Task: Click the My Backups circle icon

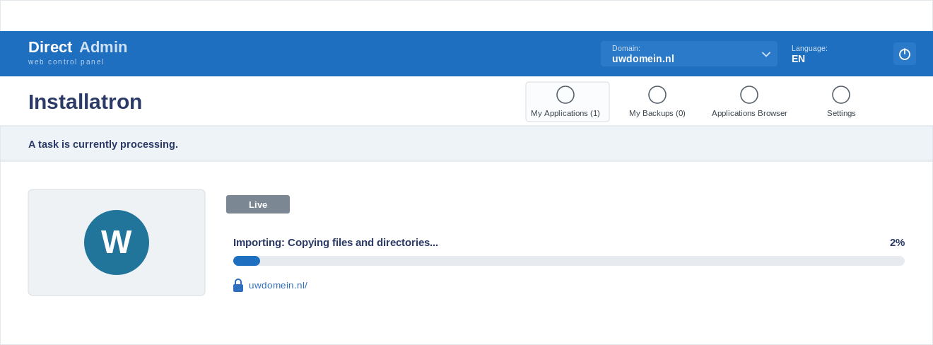Action: 657,95
